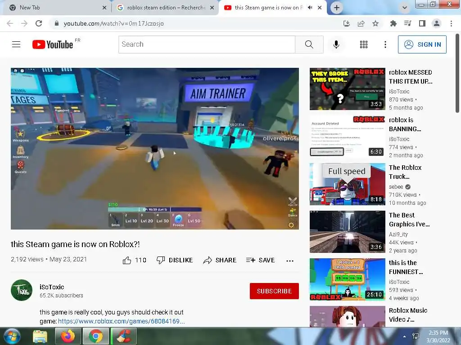Open iSoToxic channel avatar
Image resolution: width=461 pixels, height=345 pixels.
coord(22,290)
